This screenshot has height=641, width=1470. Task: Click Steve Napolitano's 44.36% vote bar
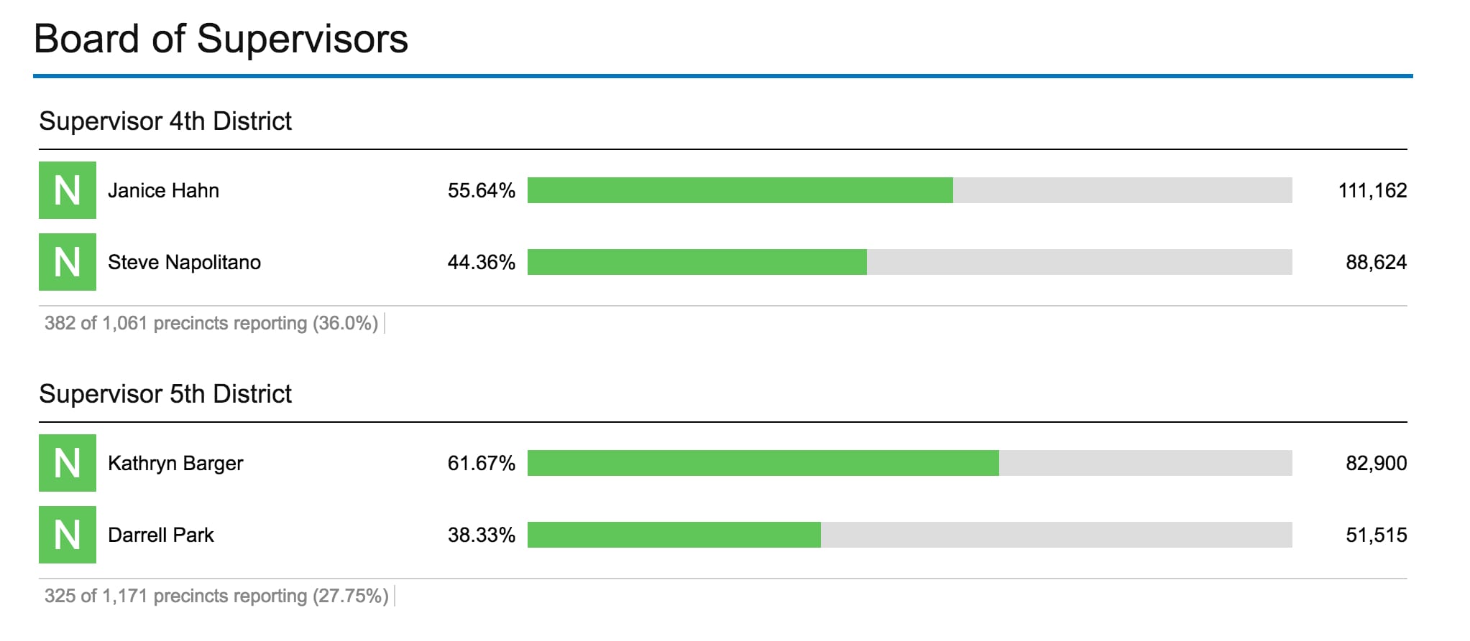(910, 262)
